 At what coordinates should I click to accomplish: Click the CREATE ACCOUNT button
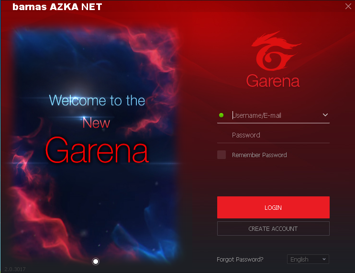273,228
